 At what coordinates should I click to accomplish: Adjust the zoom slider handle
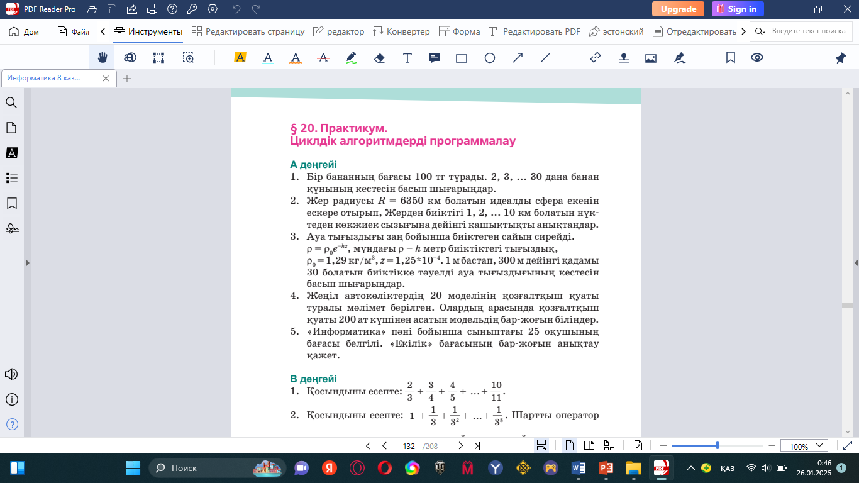pyautogui.click(x=718, y=445)
